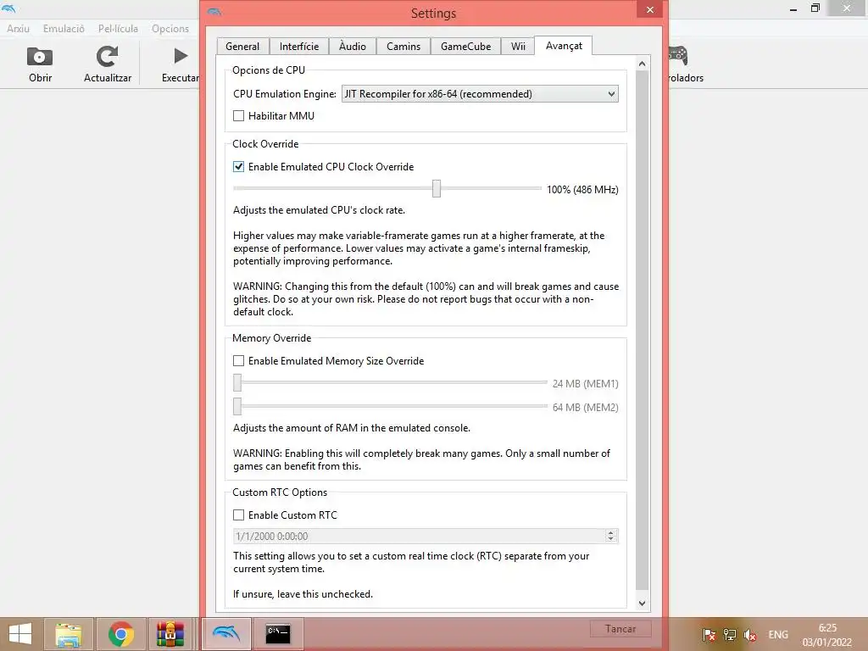Enable the Habilitar MMU checkbox
Screen dimensions: 868x651
(x=238, y=115)
